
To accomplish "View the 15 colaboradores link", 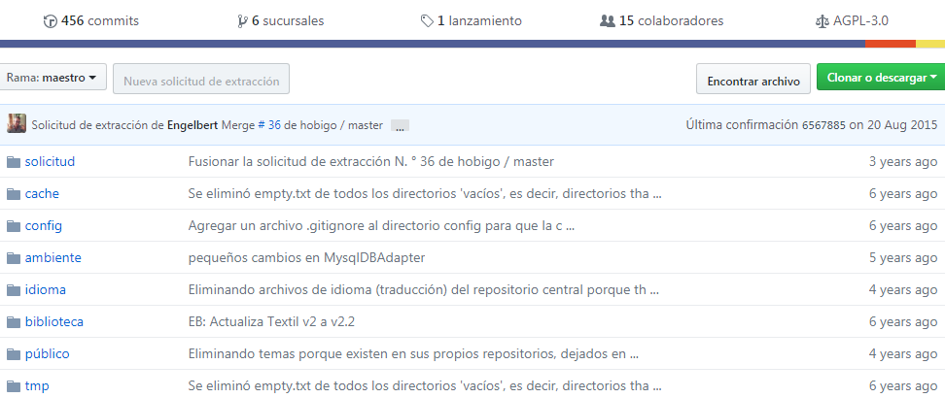I will 662,21.
